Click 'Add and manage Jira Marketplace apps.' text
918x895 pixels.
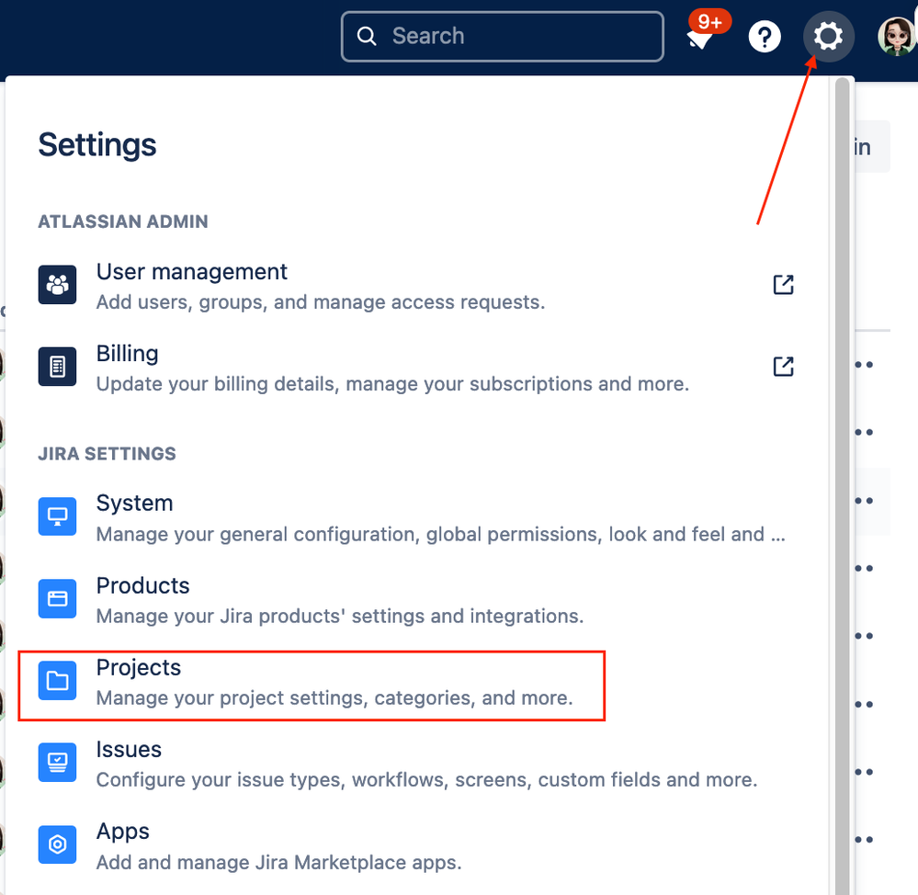pos(279,862)
